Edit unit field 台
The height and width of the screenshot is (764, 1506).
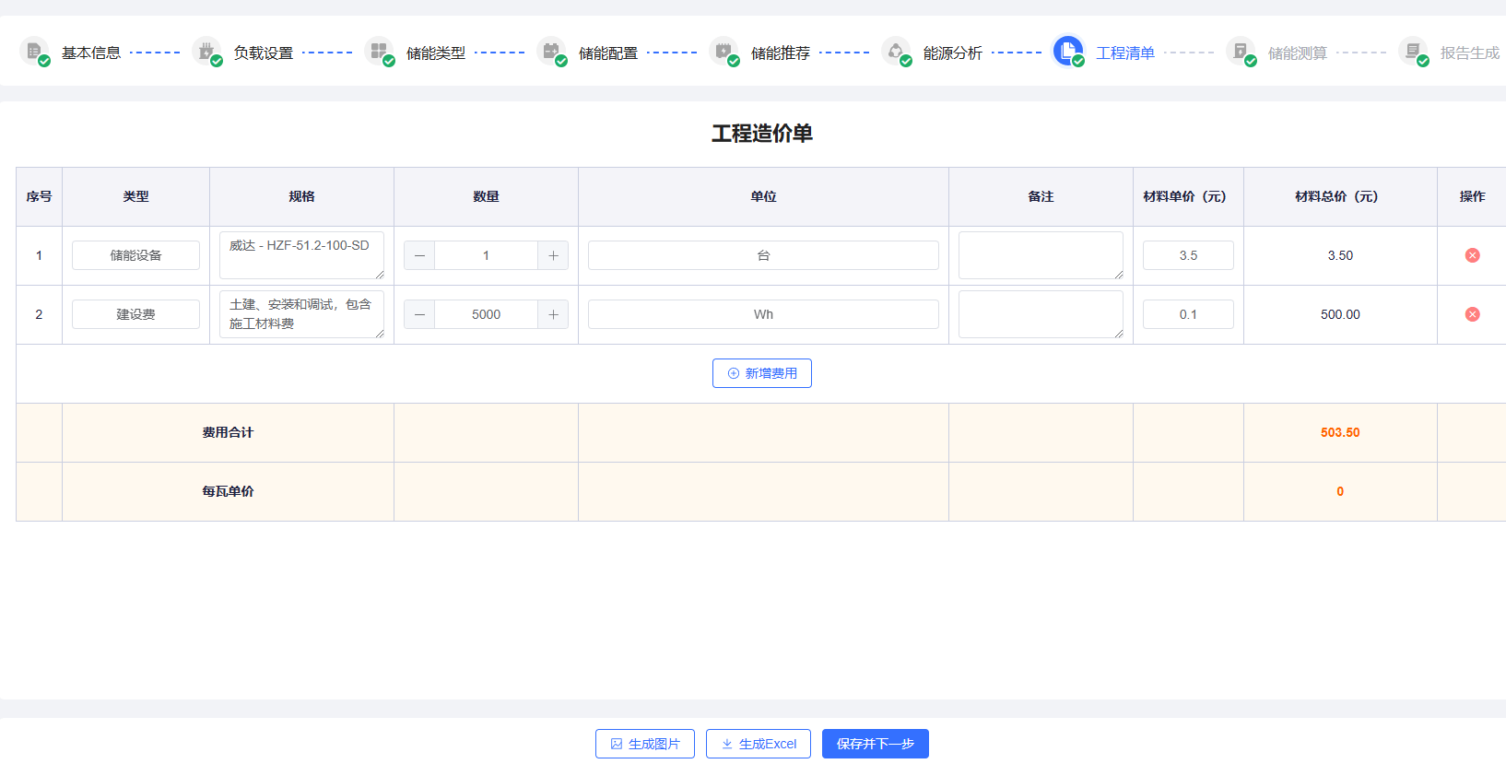tap(763, 255)
